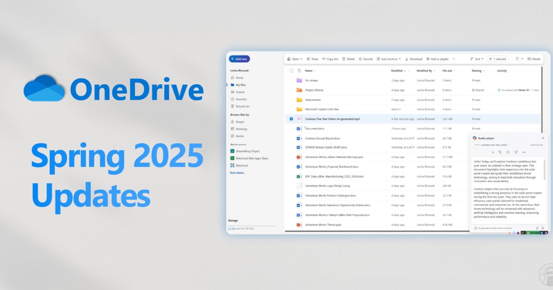Give thumbs up on audio transcript
Image resolution: width=553 pixels, height=290 pixels.
click(537, 228)
